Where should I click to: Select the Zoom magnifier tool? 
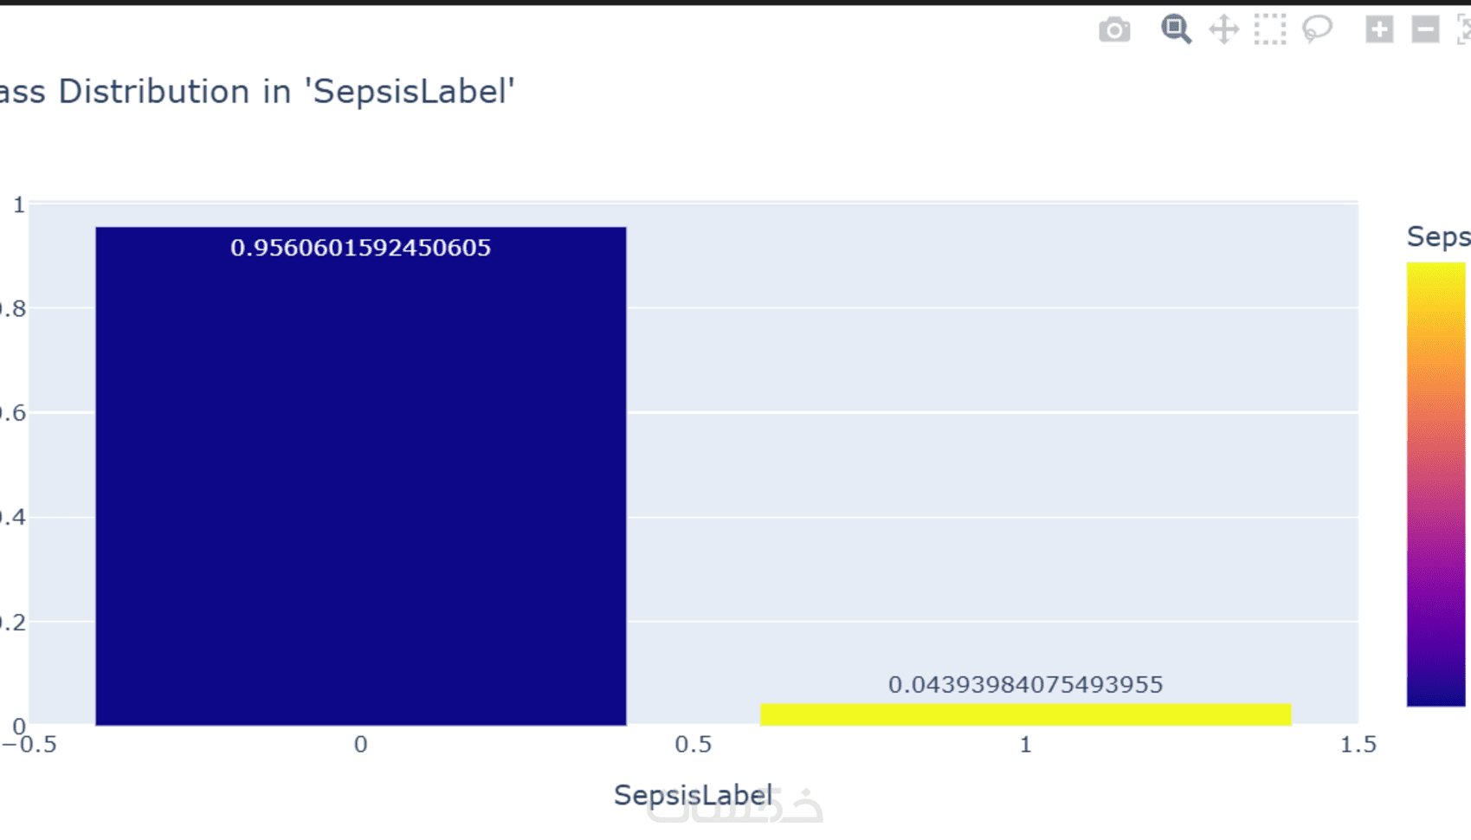1175,29
